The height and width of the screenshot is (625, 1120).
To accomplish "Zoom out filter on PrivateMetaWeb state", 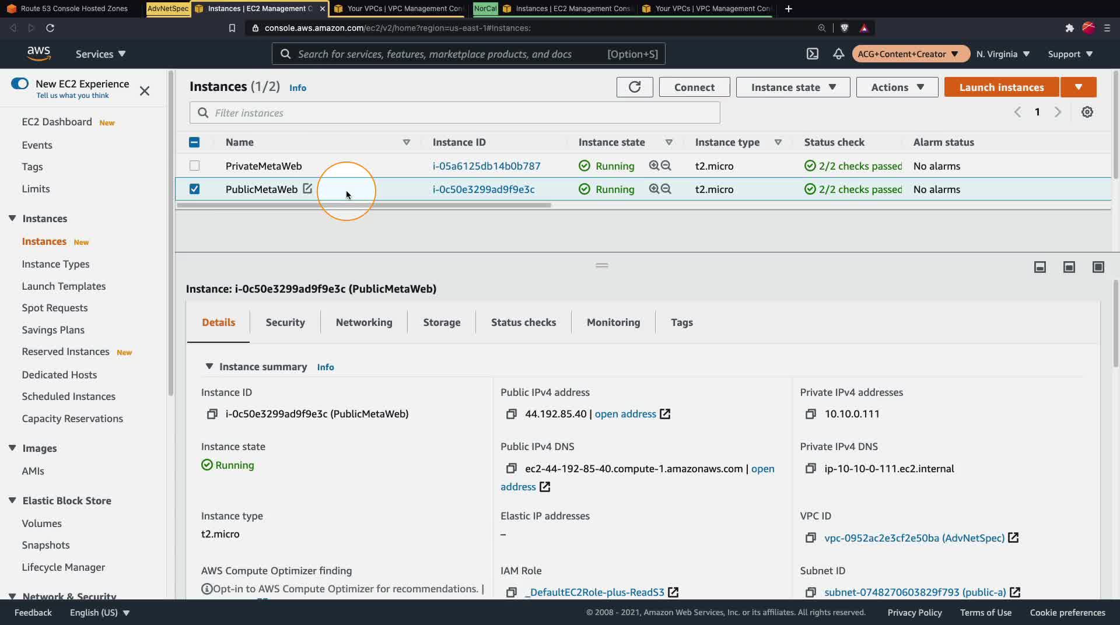I will pyautogui.click(x=666, y=166).
